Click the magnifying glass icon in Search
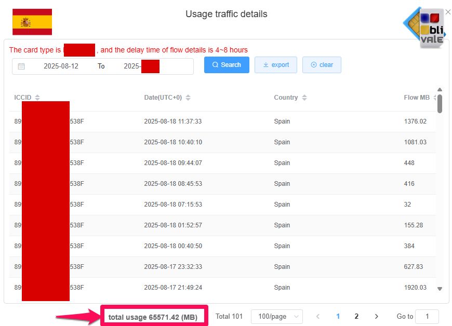Viewport: 452px width, 326px height. (214, 64)
